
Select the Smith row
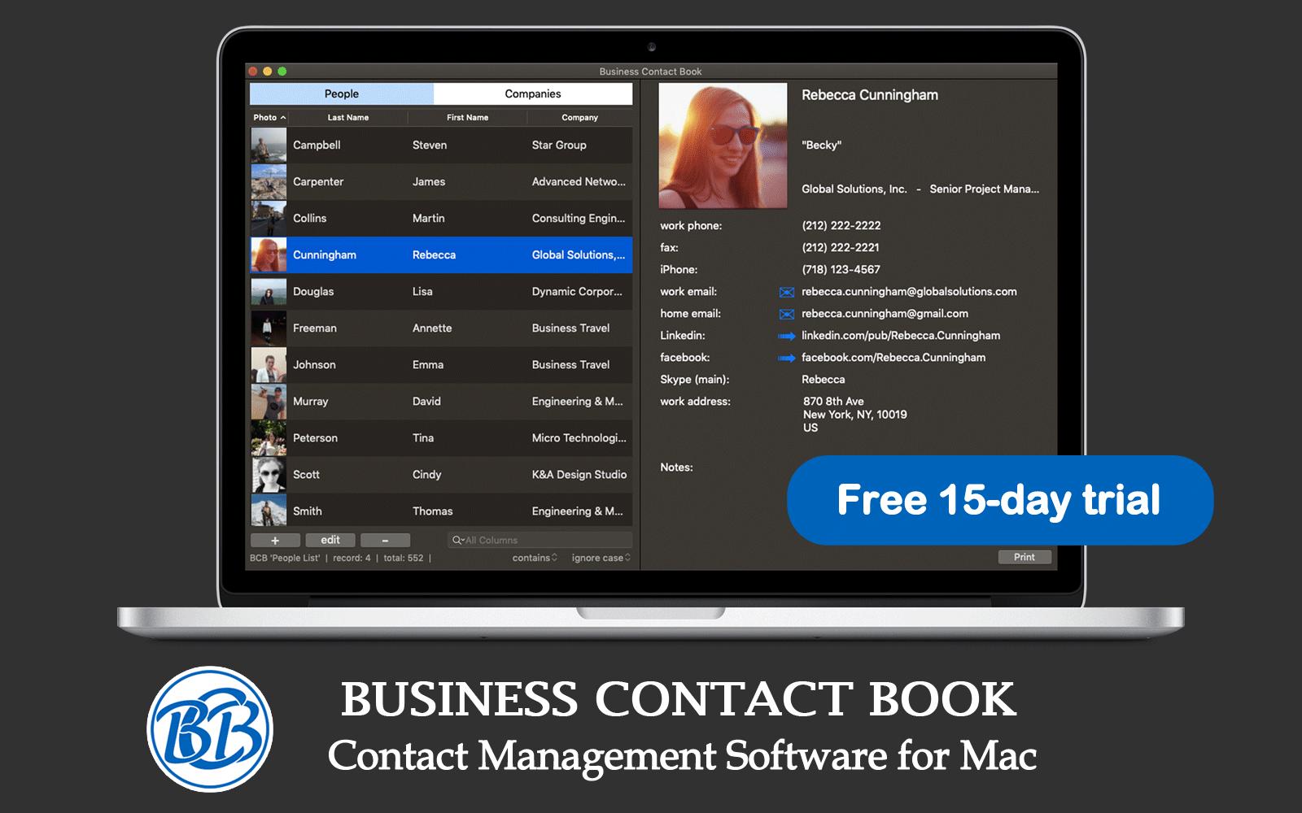point(441,511)
